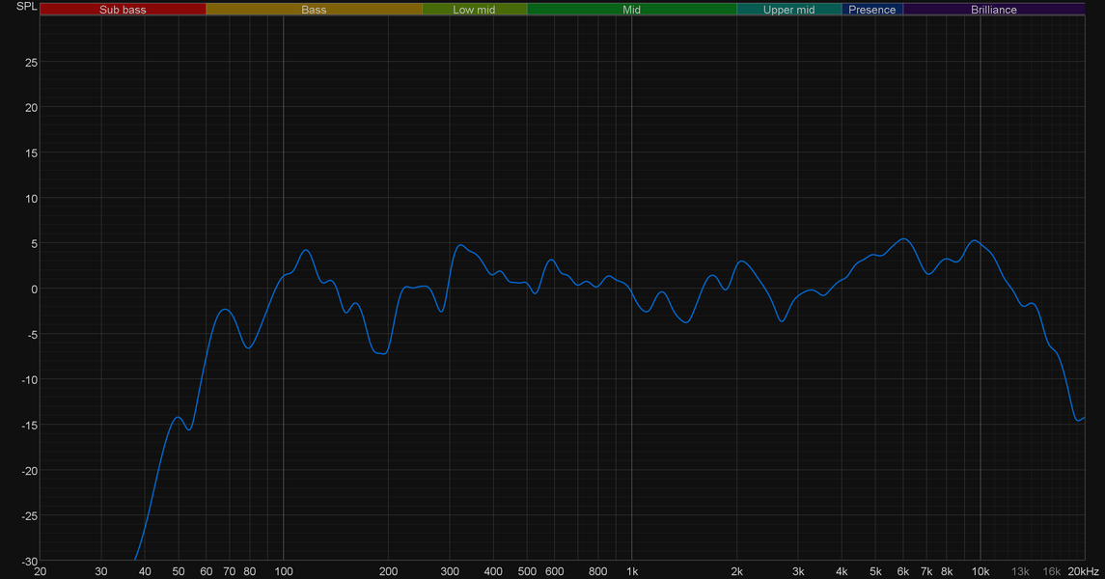Screen dimensions: 1105x579
Task: Click the 20kHz axis label
Action: (x=1083, y=571)
